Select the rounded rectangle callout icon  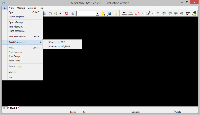click(x=170, y=13)
